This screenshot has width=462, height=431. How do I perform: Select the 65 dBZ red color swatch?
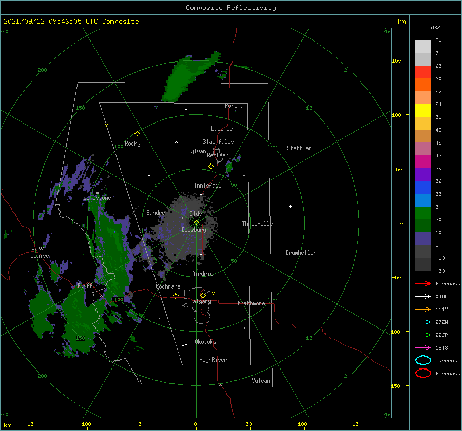423,72
